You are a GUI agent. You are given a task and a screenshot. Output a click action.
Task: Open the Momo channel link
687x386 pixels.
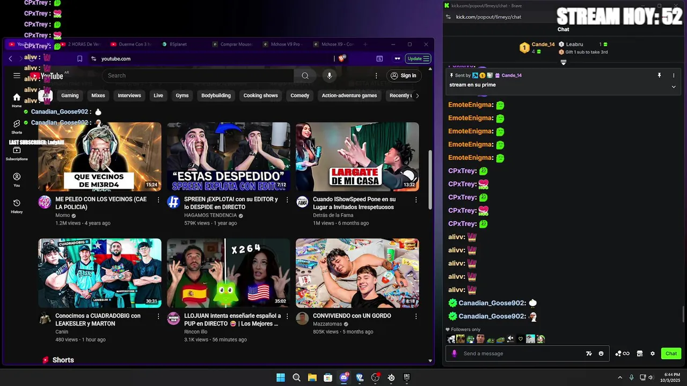click(63, 216)
